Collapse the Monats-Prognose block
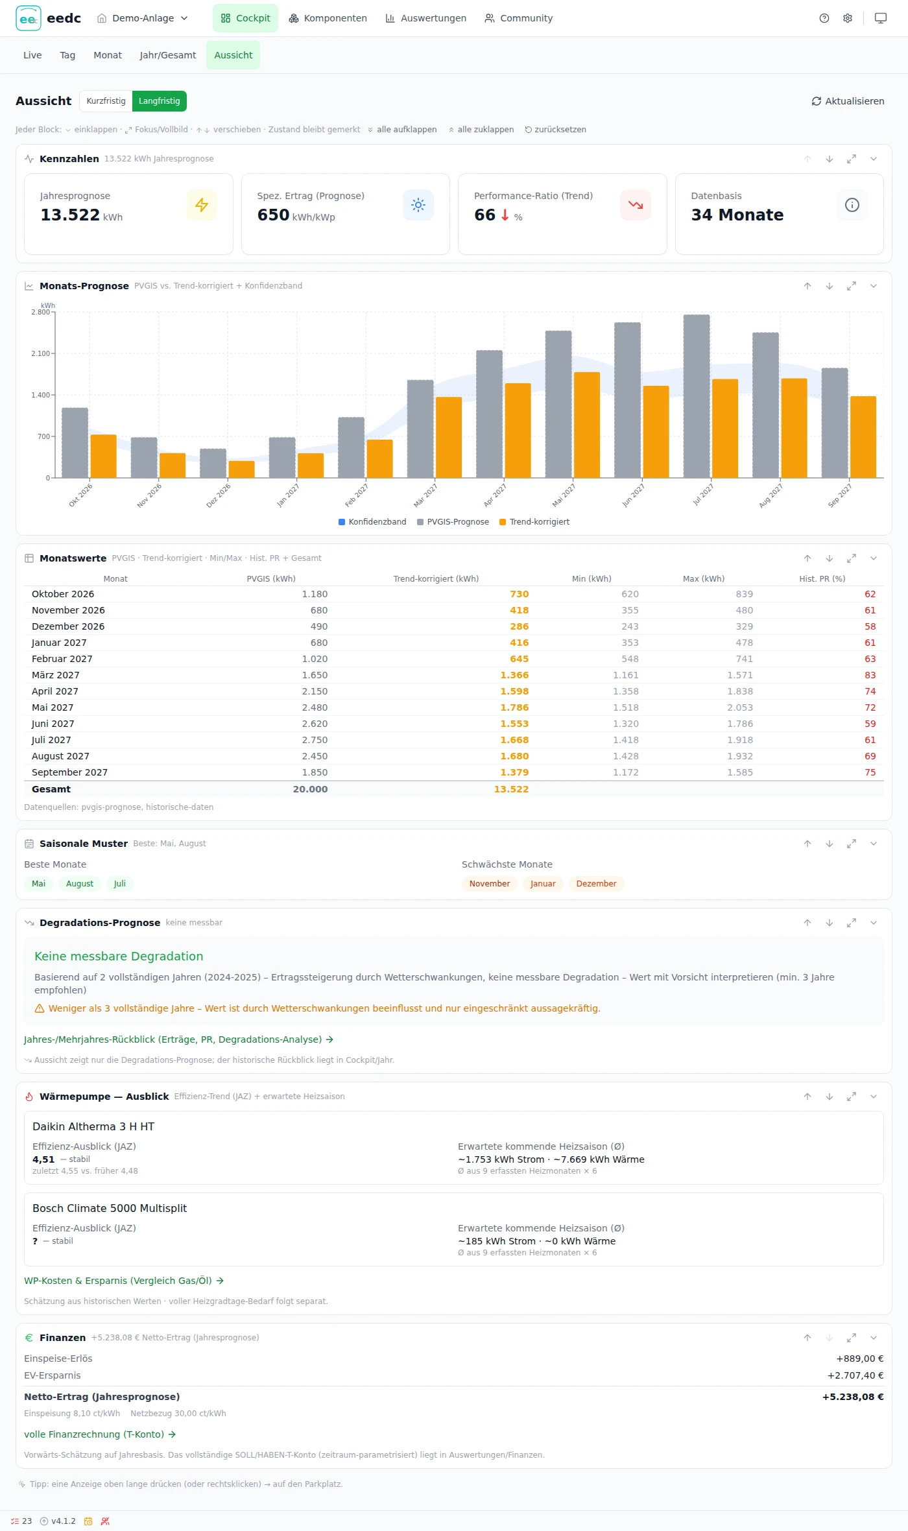The width and height of the screenshot is (908, 1531). pyautogui.click(x=874, y=286)
